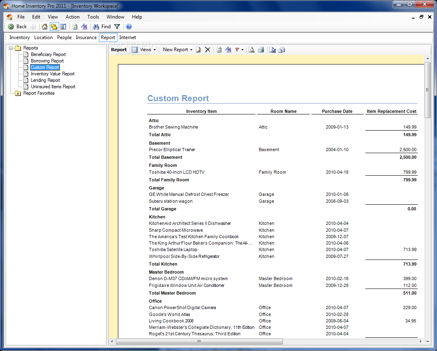This screenshot has width=437, height=351.
Task: Switch to the People section
Action: [x=64, y=37]
